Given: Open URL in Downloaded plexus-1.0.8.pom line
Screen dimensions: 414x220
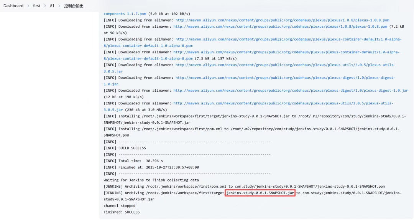Looking at the screenshot, I should pos(280,26).
